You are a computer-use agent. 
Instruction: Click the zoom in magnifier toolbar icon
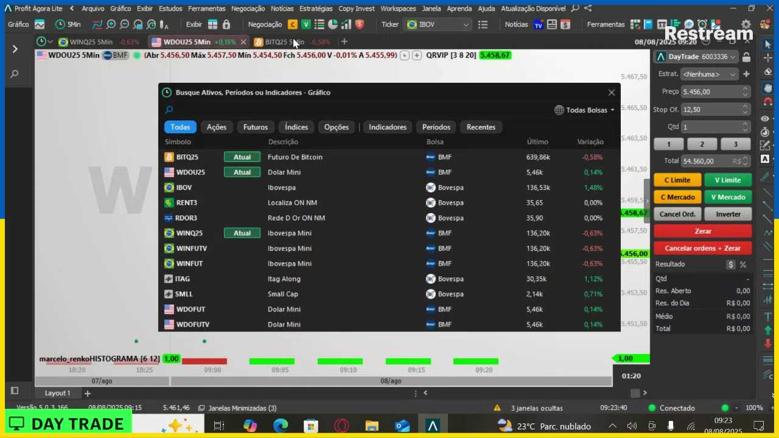pyautogui.click(x=111, y=24)
